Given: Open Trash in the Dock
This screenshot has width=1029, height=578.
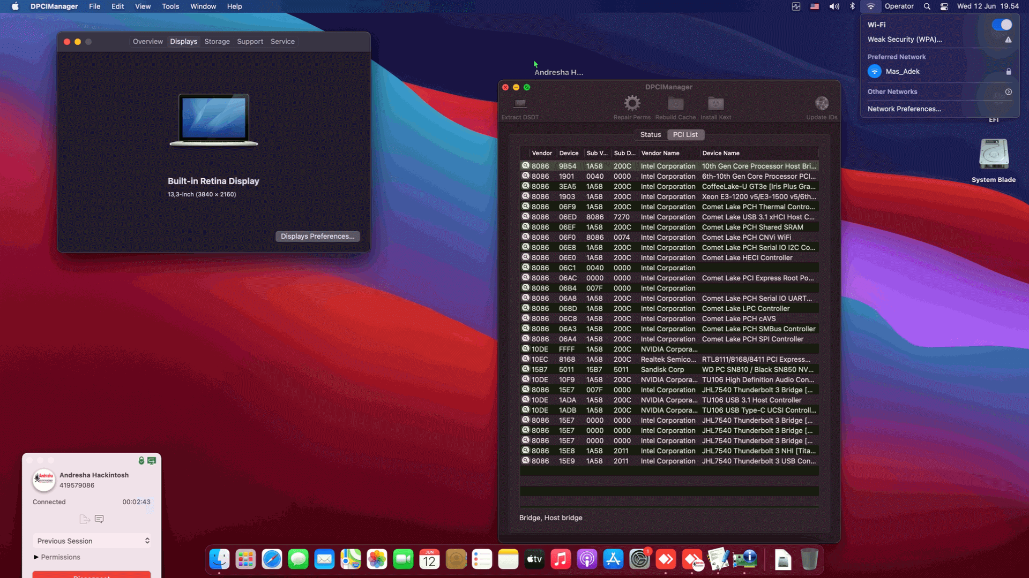Looking at the screenshot, I should 809,559.
